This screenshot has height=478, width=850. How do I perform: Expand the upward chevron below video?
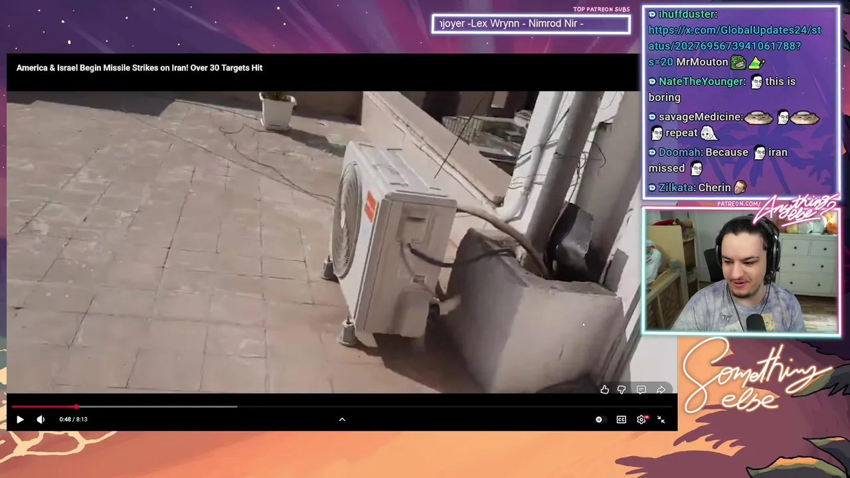click(x=342, y=420)
